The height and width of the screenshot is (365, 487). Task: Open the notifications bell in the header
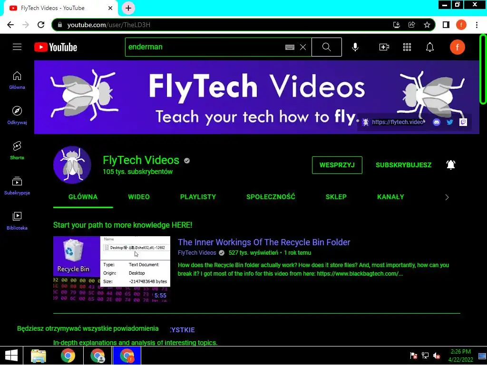click(430, 47)
